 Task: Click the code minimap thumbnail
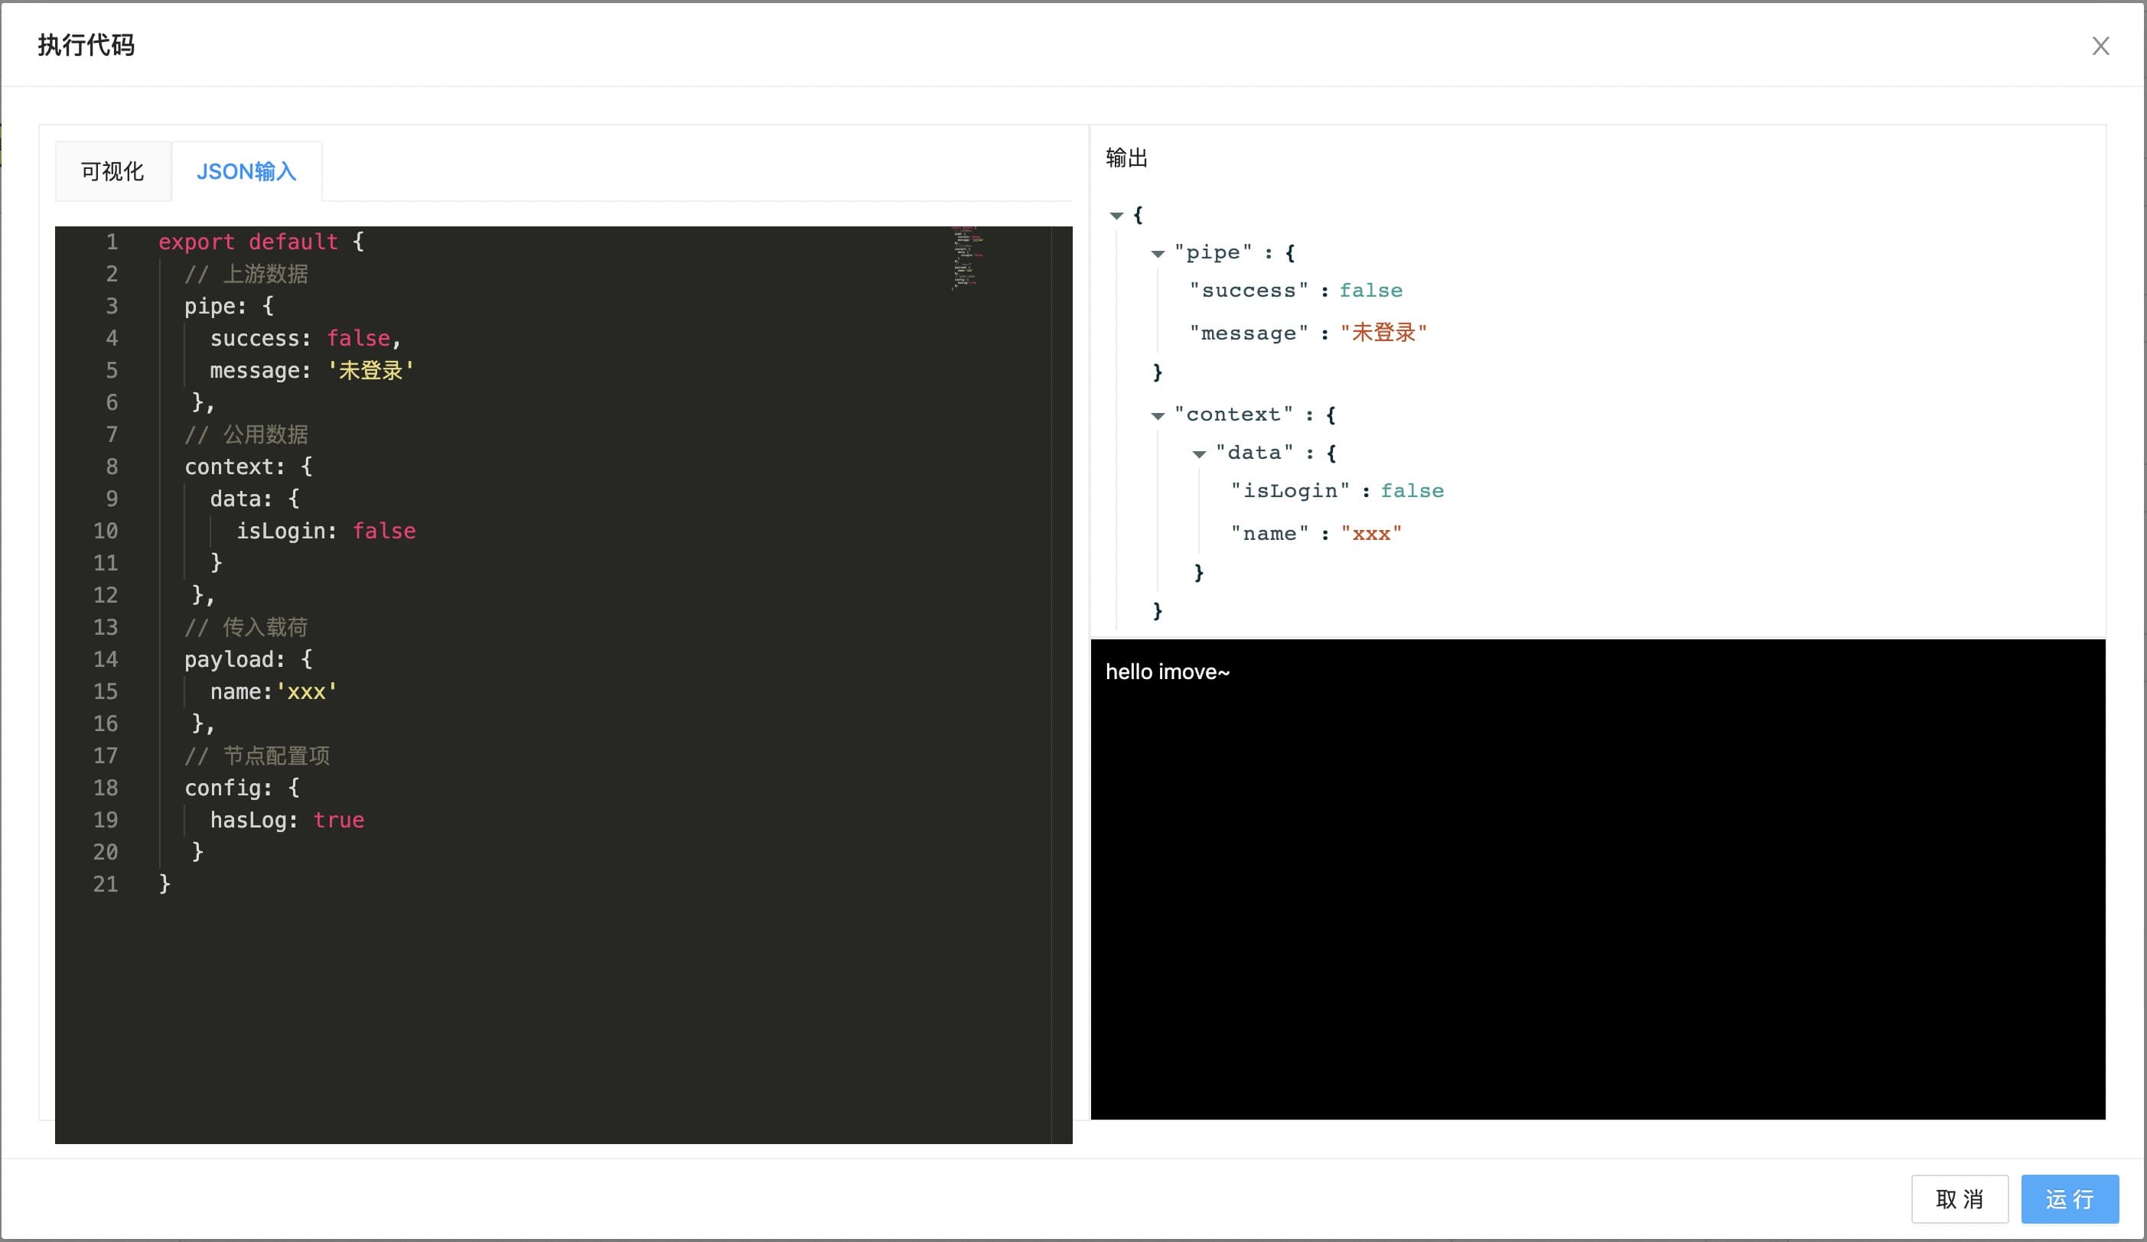(967, 258)
